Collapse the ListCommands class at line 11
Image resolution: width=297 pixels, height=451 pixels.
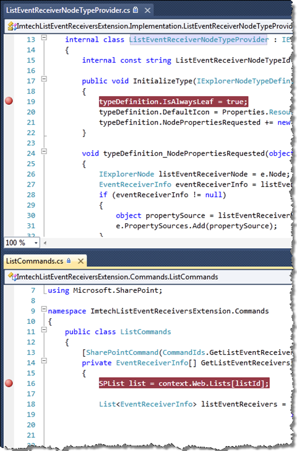point(44,329)
